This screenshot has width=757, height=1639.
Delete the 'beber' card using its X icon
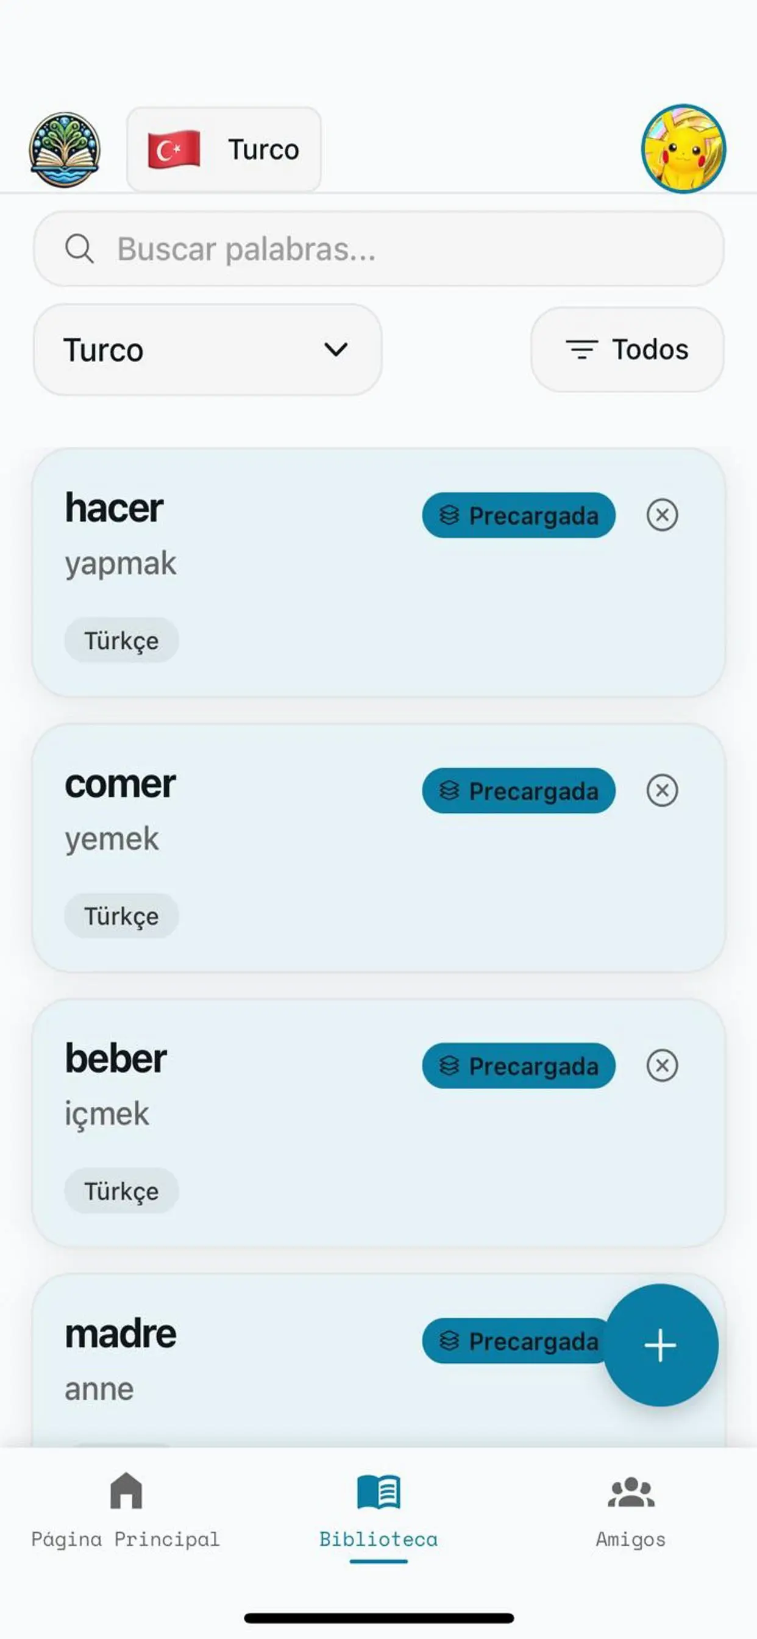coord(661,1065)
